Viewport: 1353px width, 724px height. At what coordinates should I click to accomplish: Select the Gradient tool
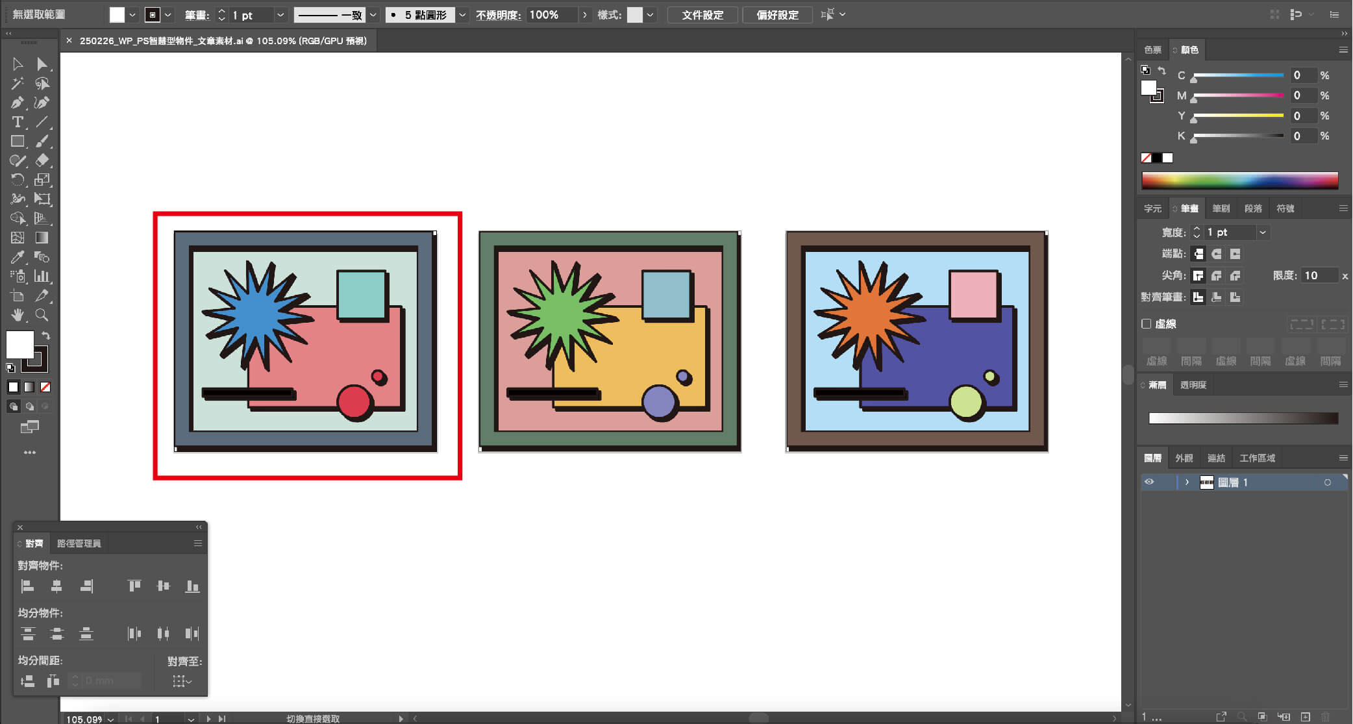coord(42,238)
